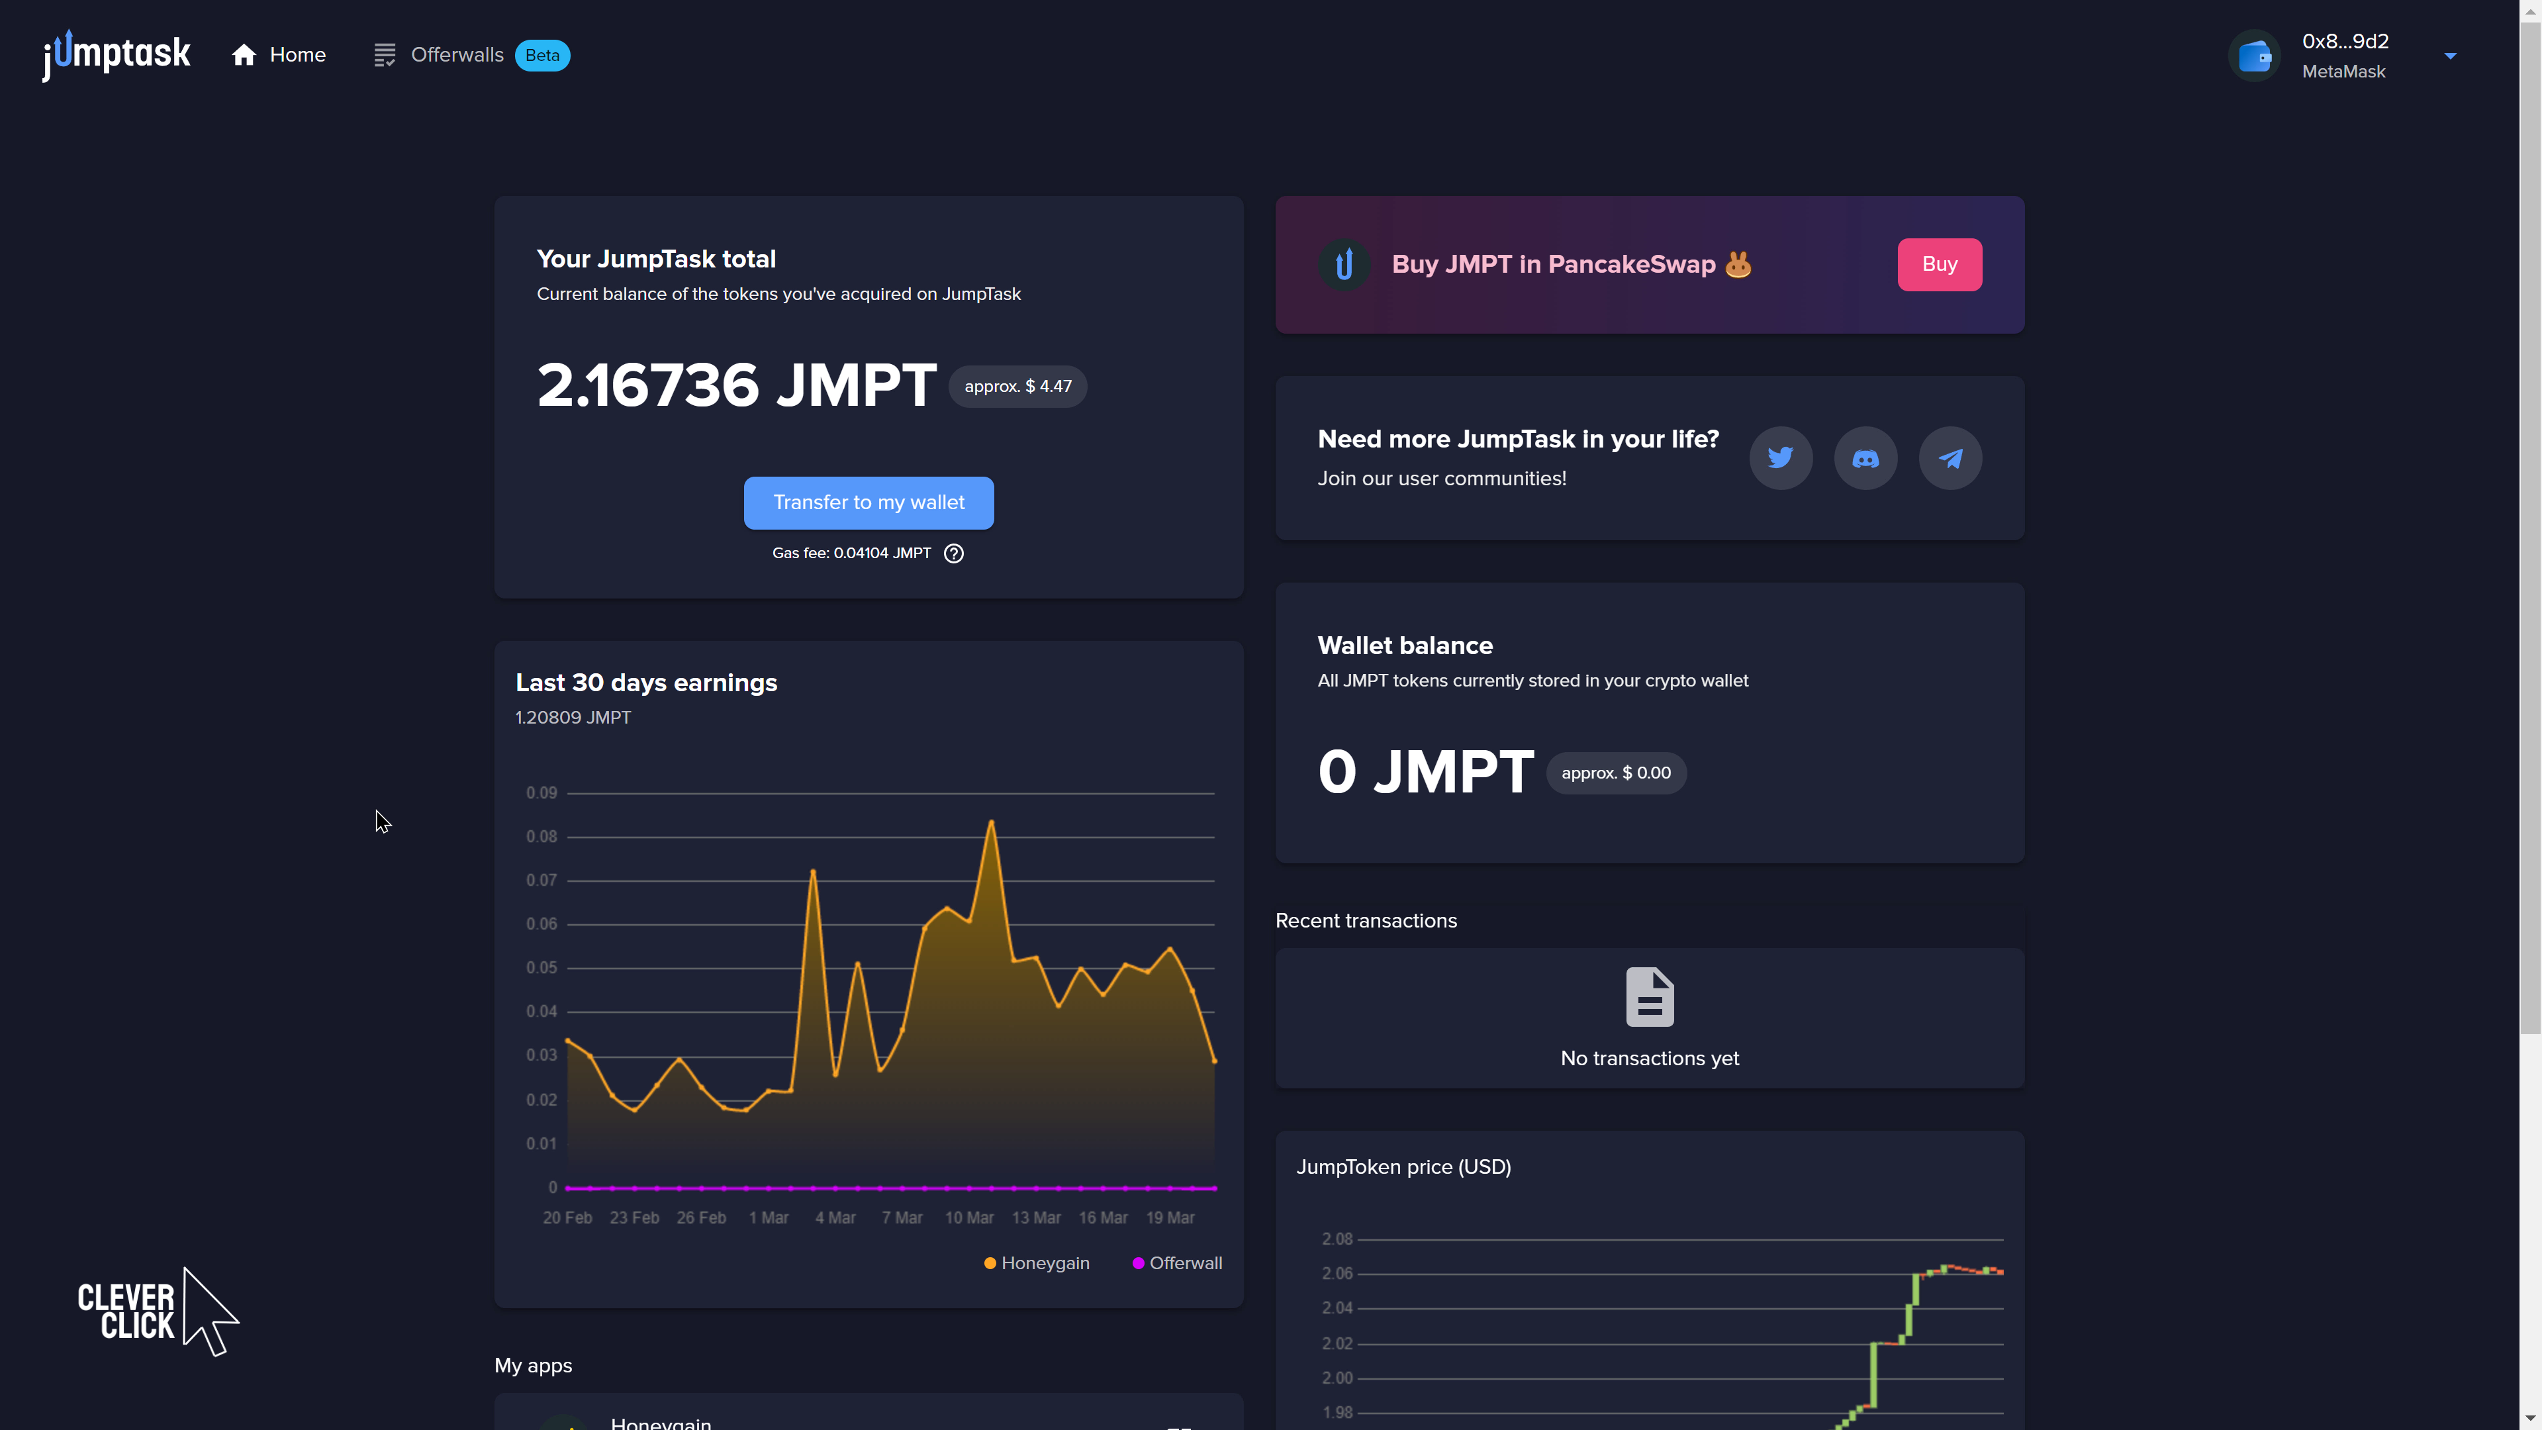Image resolution: width=2542 pixels, height=1430 pixels.
Task: Click the gas fee help icon
Action: click(x=953, y=553)
